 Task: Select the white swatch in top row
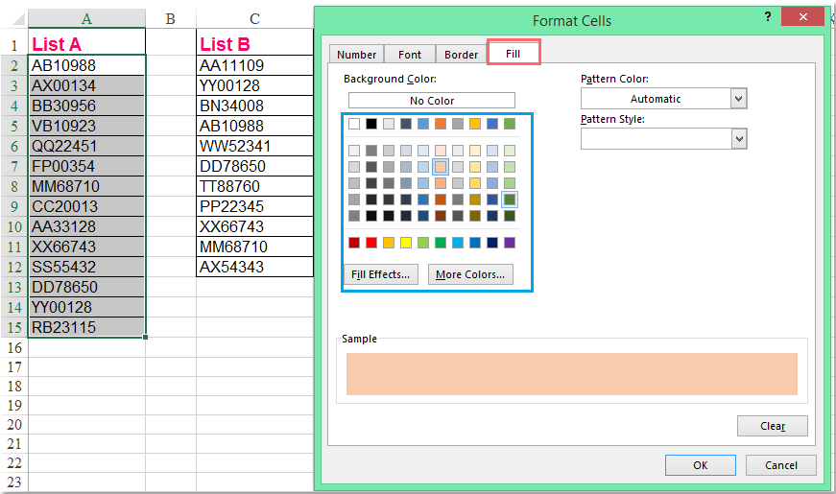tap(354, 124)
